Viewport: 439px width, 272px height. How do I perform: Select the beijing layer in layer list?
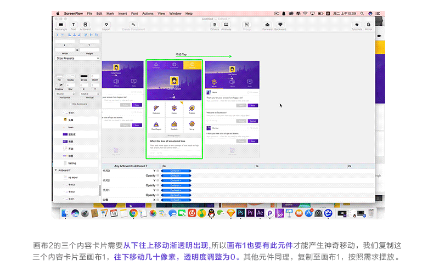tap(72, 163)
